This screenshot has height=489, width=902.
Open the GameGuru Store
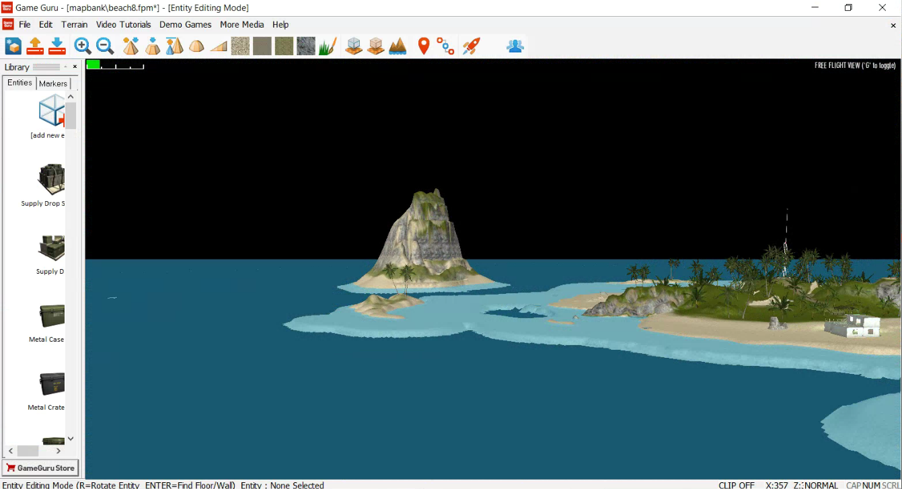click(40, 467)
